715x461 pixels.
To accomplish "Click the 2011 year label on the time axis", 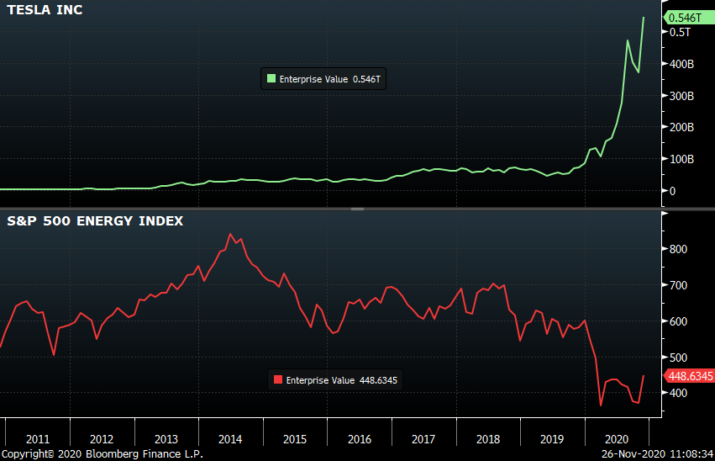I will click(x=38, y=439).
